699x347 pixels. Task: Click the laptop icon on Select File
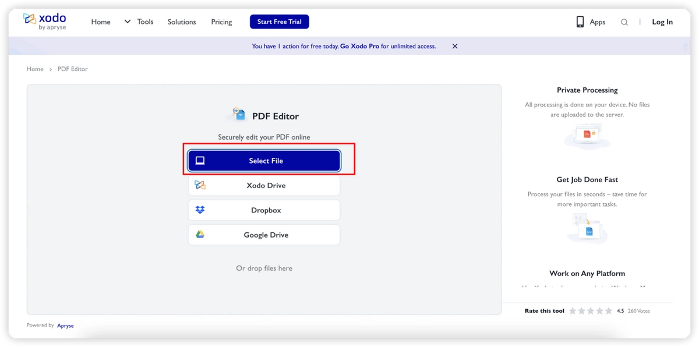click(200, 161)
